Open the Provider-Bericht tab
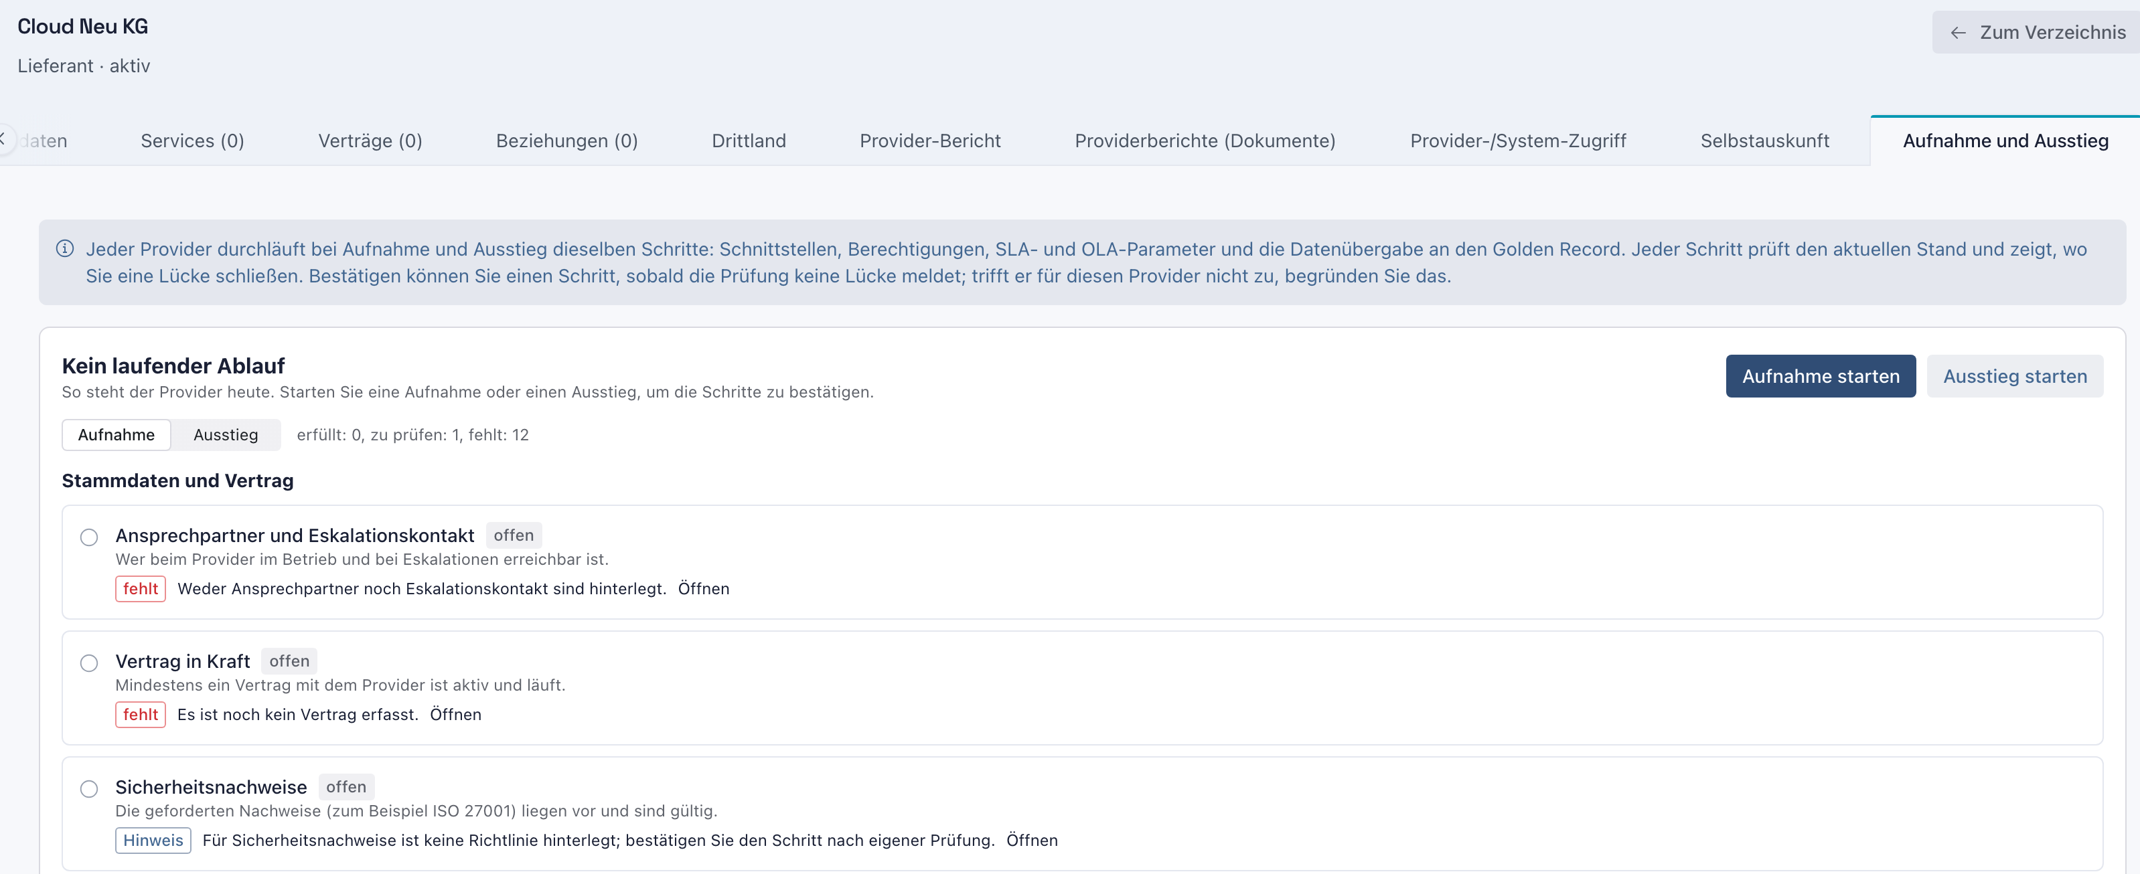The image size is (2140, 874). point(929,141)
